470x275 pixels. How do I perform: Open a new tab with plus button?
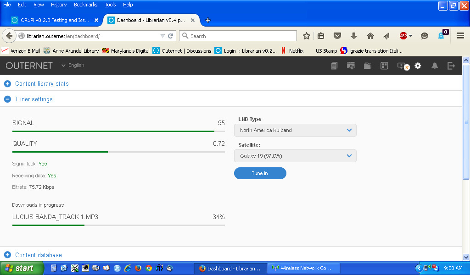click(x=208, y=20)
